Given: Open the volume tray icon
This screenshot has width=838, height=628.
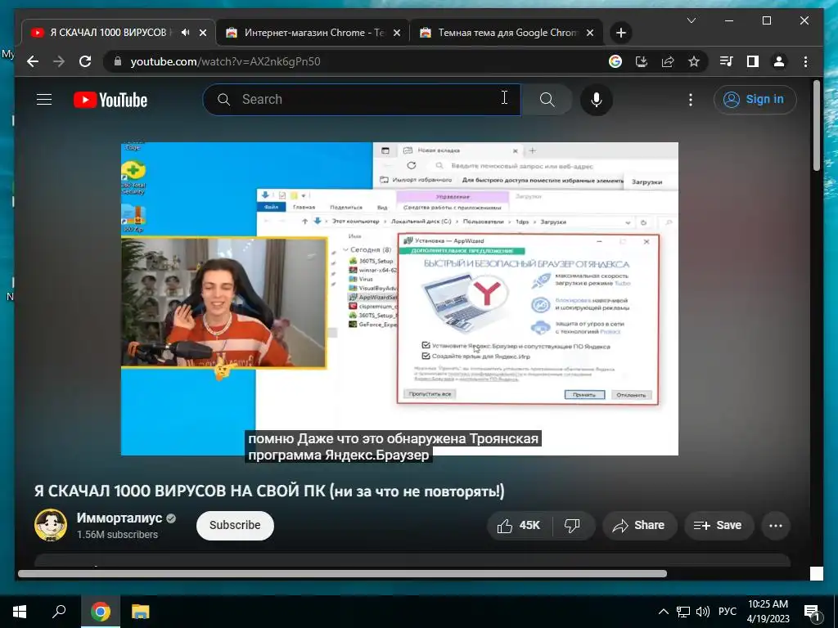Looking at the screenshot, I should tap(703, 612).
